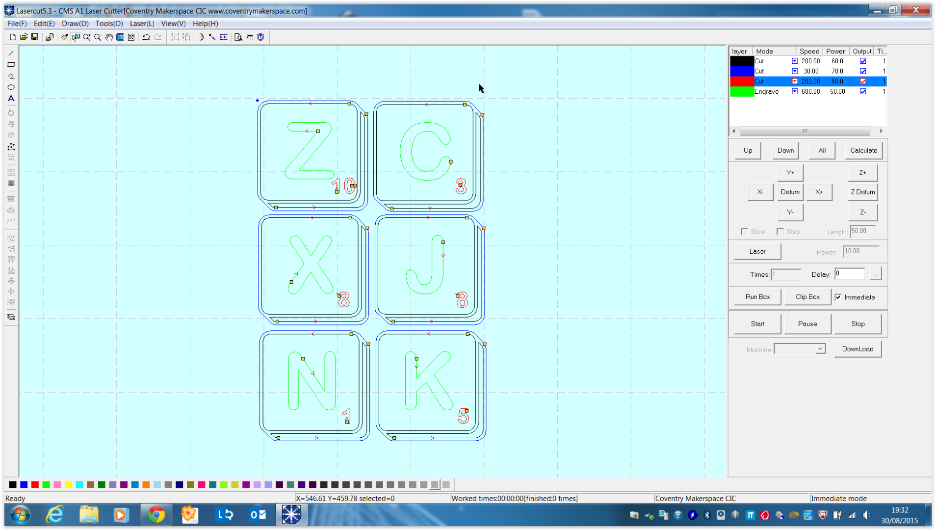935x530 pixels.
Task: Open the Mode dropdown for the red layer
Action: click(795, 81)
